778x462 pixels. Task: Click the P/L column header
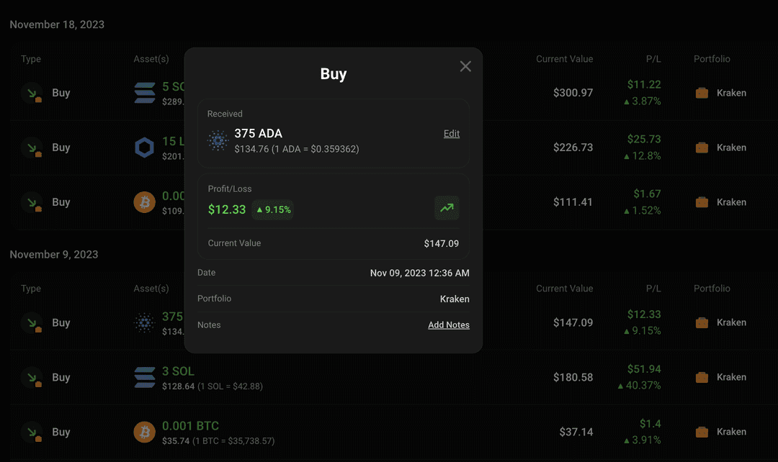tap(653, 59)
